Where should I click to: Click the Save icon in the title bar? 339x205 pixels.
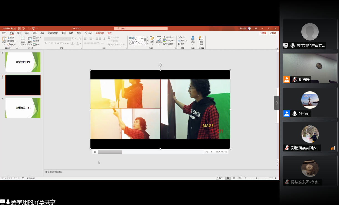[19, 28]
